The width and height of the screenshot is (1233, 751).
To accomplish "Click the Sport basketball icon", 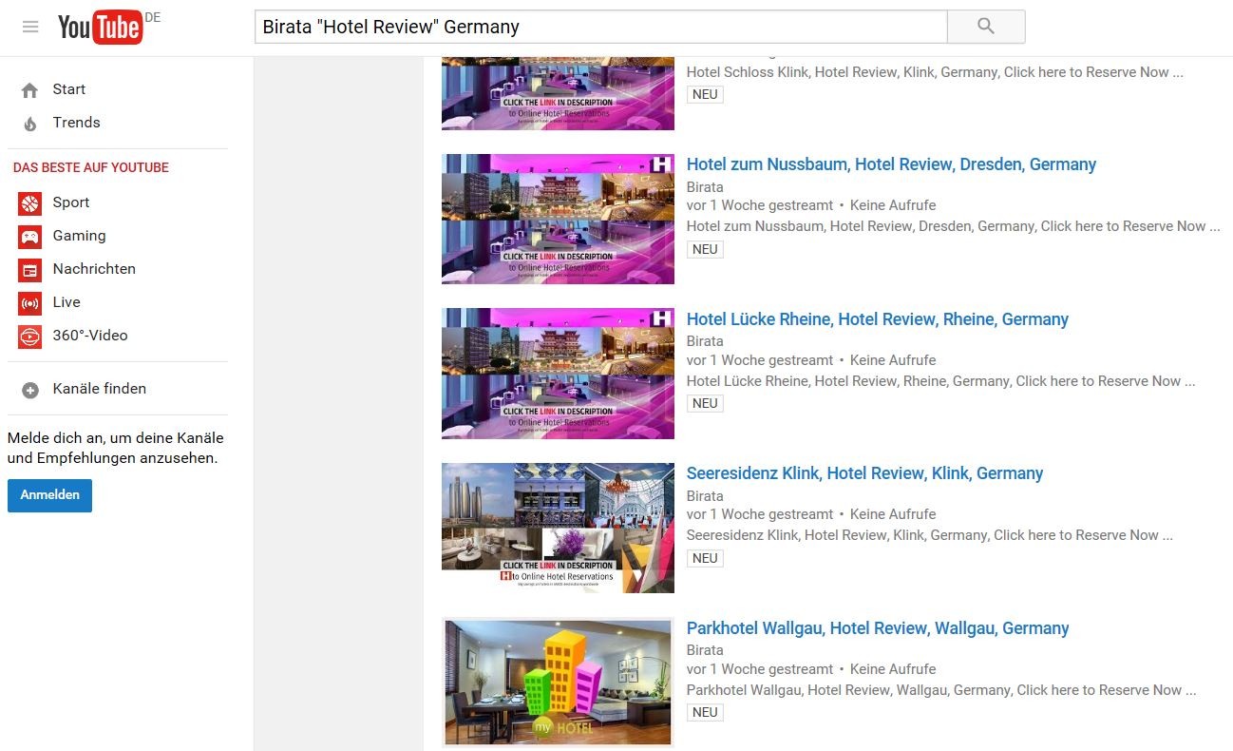I will pyautogui.click(x=30, y=203).
